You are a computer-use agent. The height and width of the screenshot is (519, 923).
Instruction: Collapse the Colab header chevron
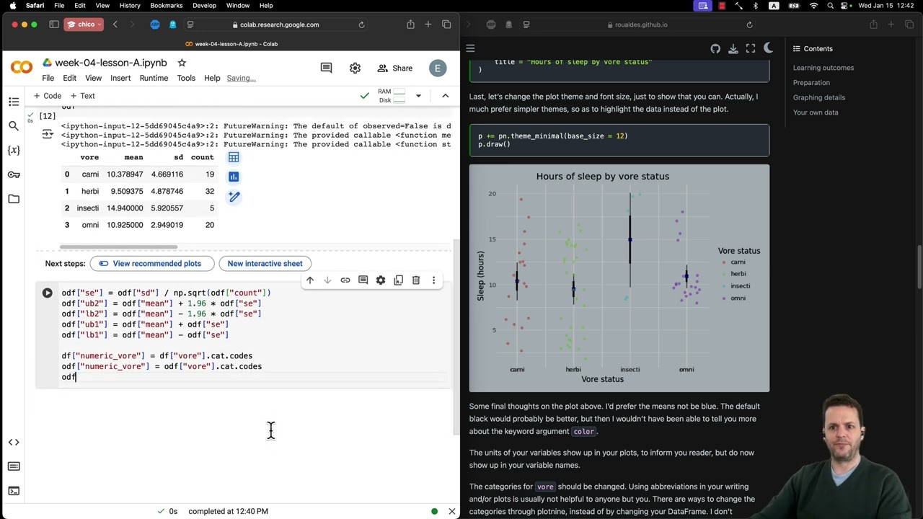tap(445, 96)
